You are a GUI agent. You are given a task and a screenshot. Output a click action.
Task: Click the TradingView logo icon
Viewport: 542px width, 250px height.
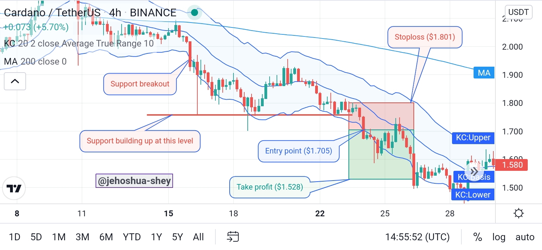(14, 189)
